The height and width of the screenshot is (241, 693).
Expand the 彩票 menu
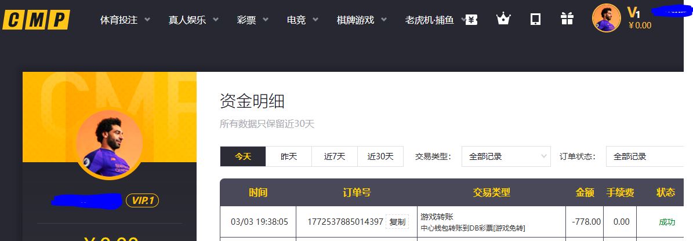tap(252, 20)
